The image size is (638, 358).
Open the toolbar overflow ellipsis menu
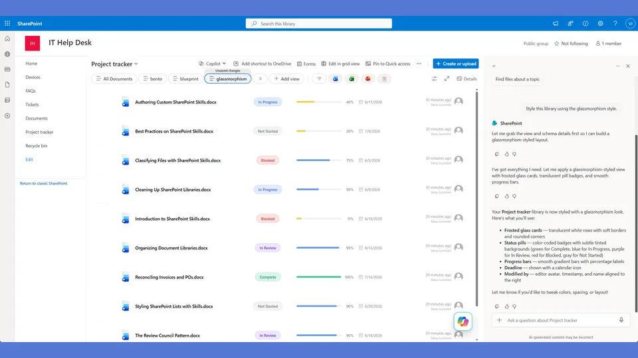click(x=419, y=64)
